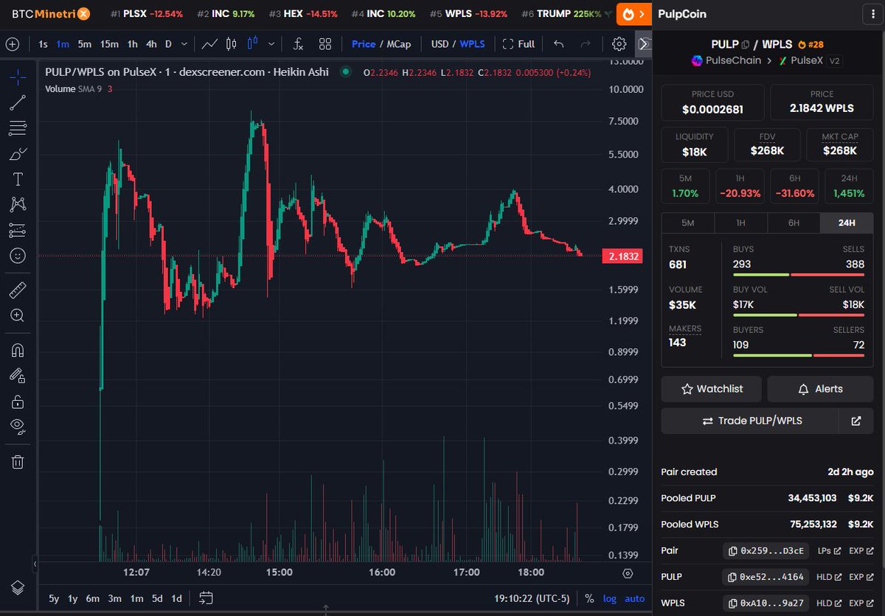Select the Heikin Ashi chart style
The height and width of the screenshot is (616, 885).
(x=253, y=44)
